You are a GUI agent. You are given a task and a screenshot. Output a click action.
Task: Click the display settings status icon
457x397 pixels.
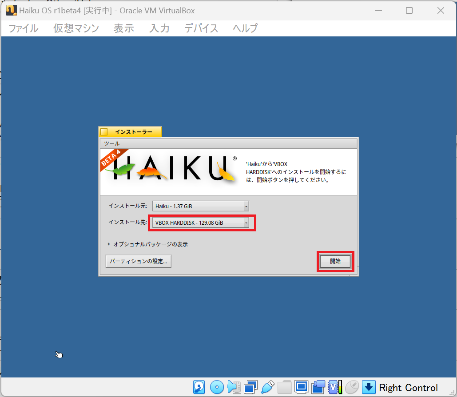coord(302,387)
